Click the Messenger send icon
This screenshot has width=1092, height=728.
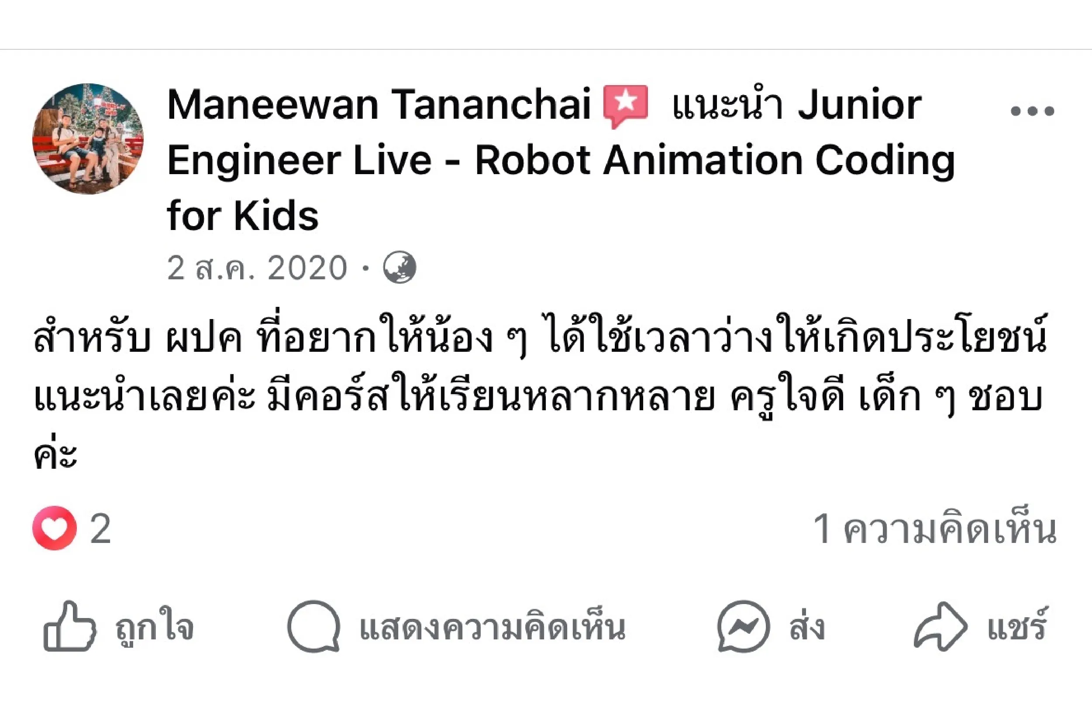(743, 626)
